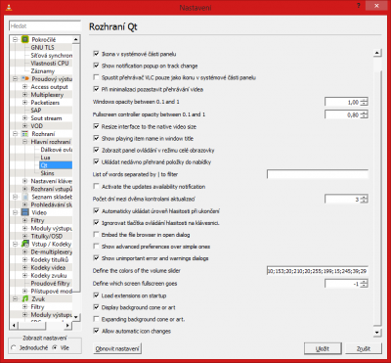Click the Video category icon
This screenshot has width=391, height=363.
[25, 212]
